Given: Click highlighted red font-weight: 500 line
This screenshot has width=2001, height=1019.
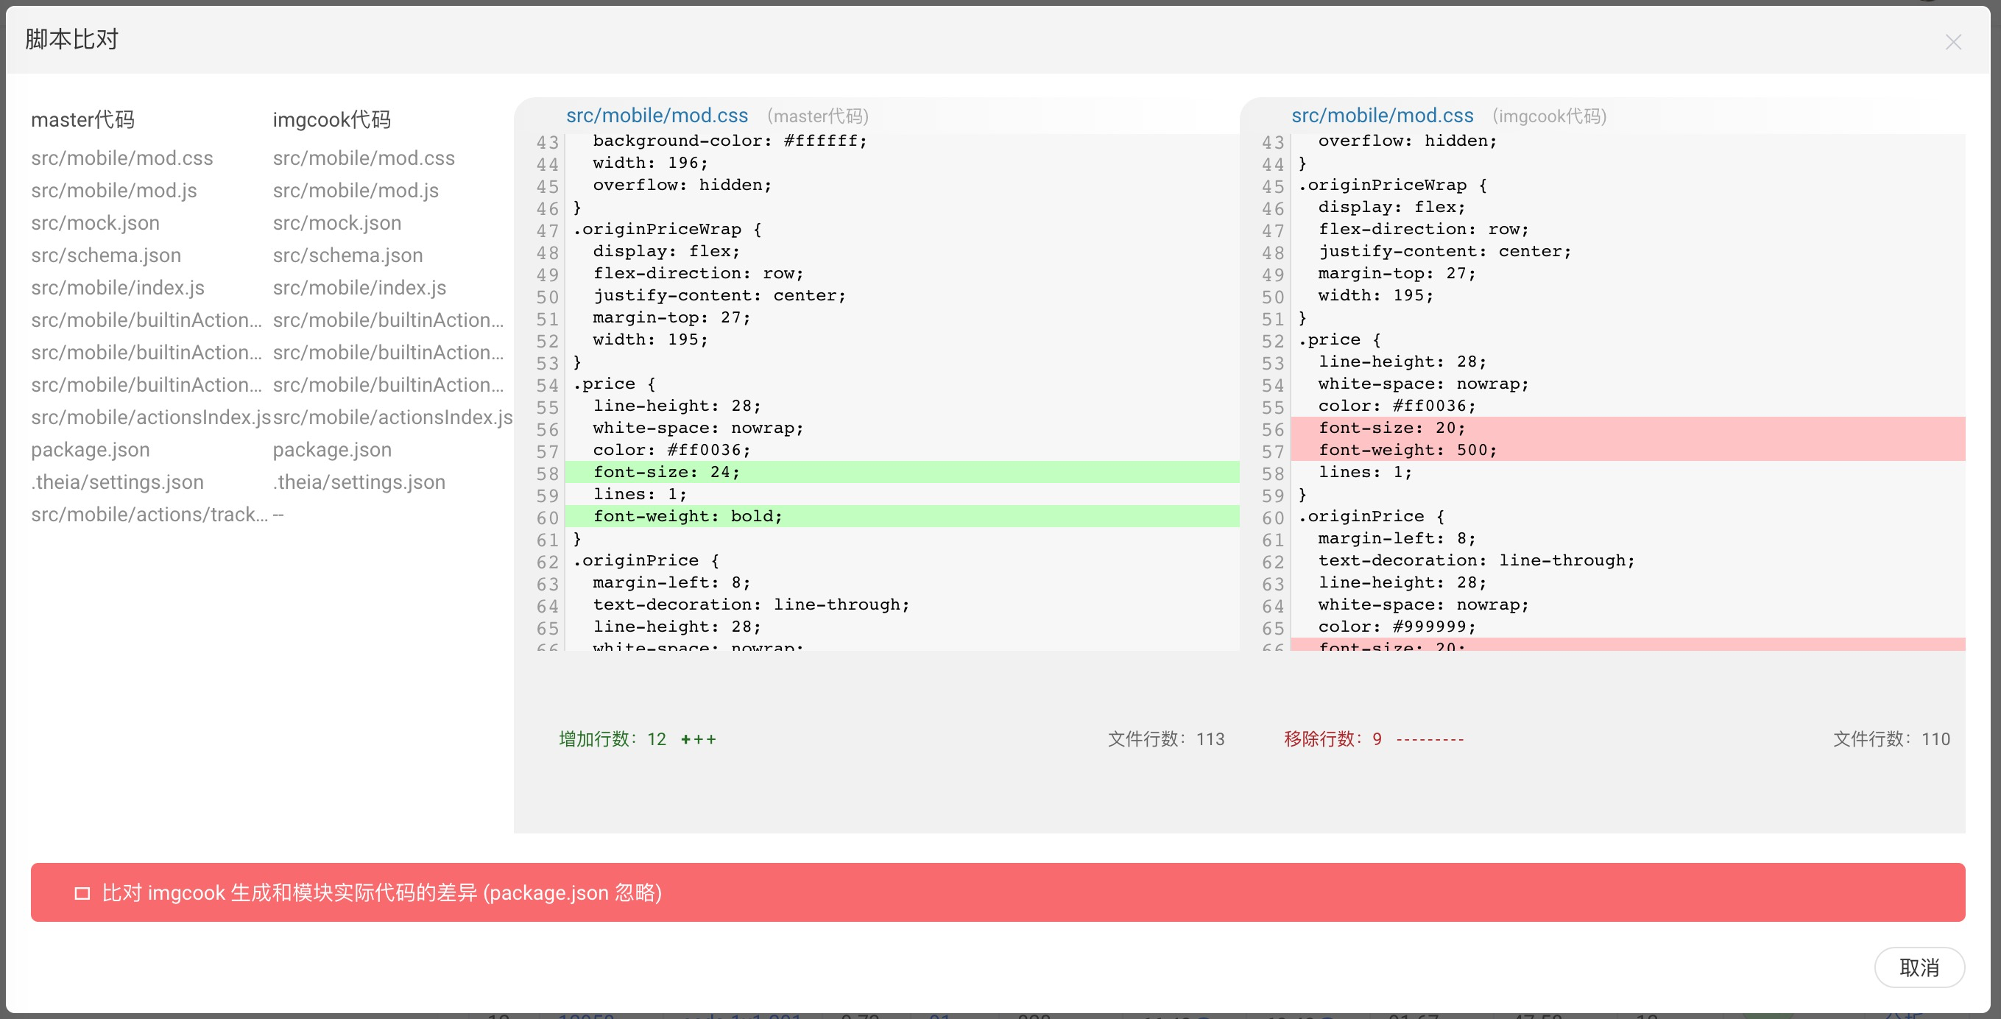Looking at the screenshot, I should [1627, 450].
